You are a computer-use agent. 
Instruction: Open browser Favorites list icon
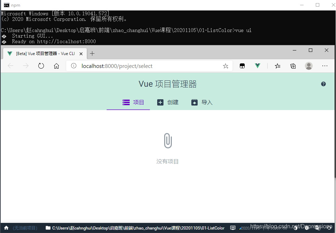[277, 66]
